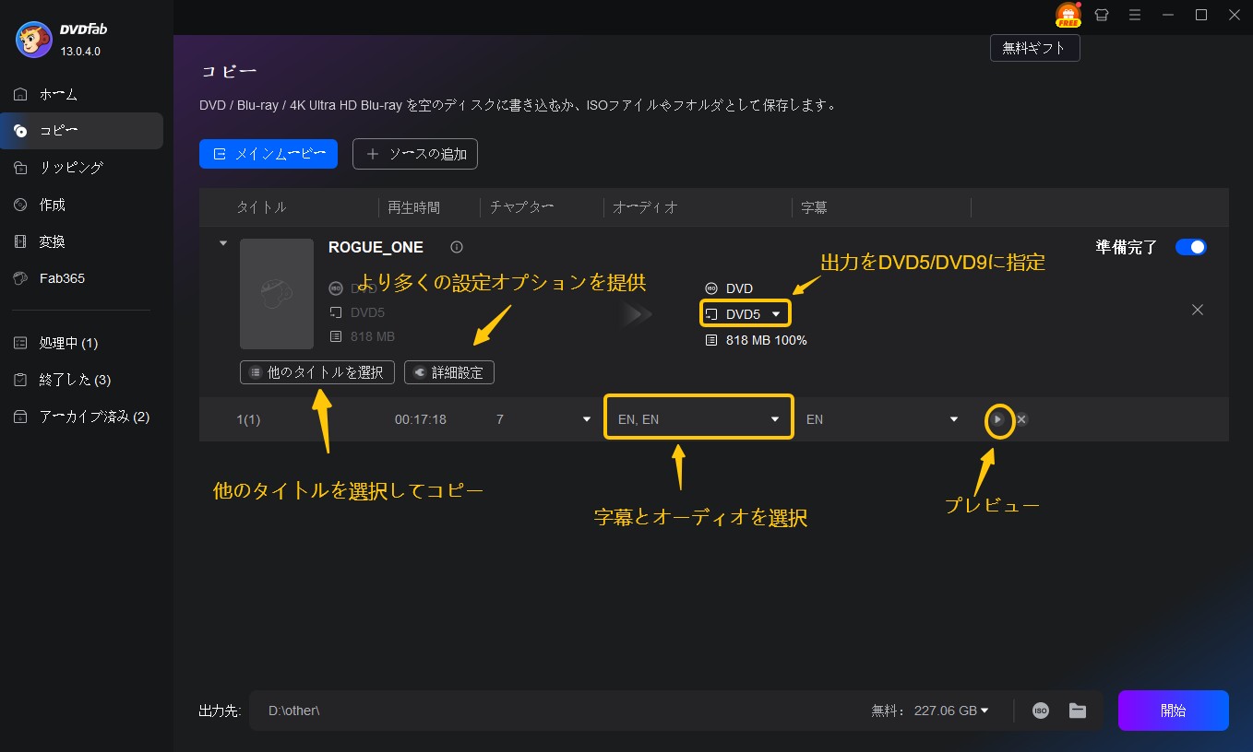Viewport: 1253px width, 752px height.
Task: Go to リッピング in the sidebar
Action: 71,168
